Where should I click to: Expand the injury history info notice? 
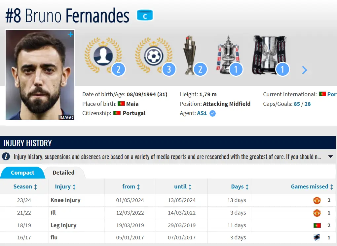330,156
